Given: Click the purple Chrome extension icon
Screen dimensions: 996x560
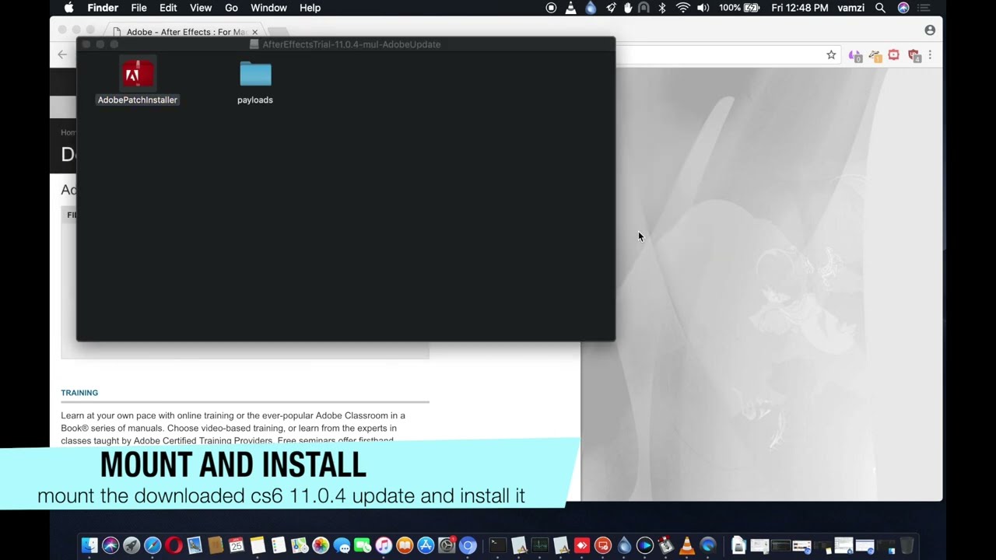Looking at the screenshot, I should 855,56.
